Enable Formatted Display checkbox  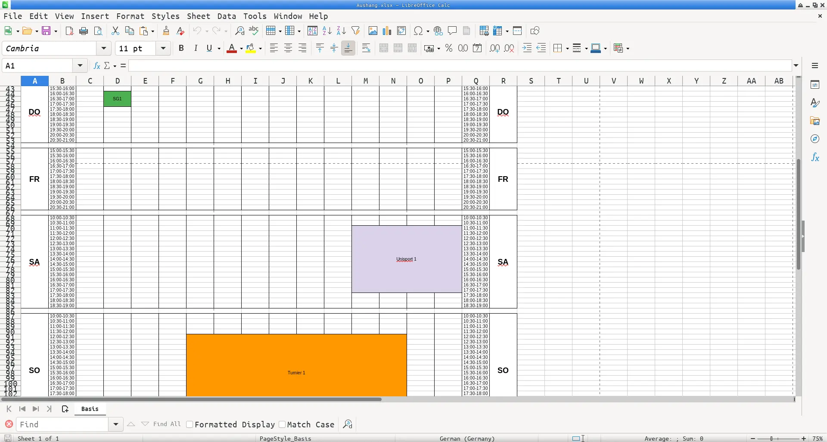(x=190, y=424)
